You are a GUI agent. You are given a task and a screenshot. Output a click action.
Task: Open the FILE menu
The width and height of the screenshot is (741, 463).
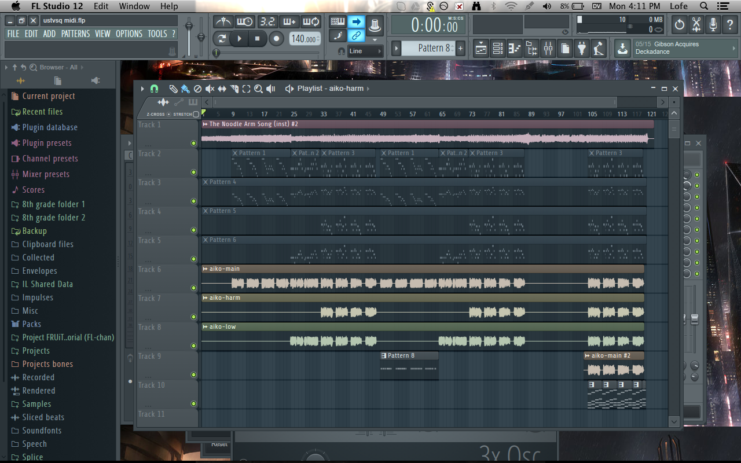[x=13, y=34]
